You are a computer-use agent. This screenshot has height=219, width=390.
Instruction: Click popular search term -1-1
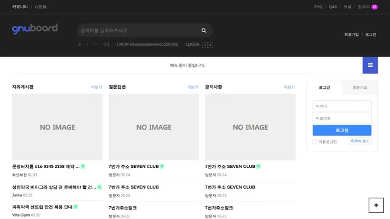click(x=106, y=44)
